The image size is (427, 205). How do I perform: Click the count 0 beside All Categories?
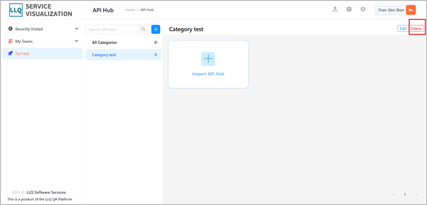tap(155, 43)
